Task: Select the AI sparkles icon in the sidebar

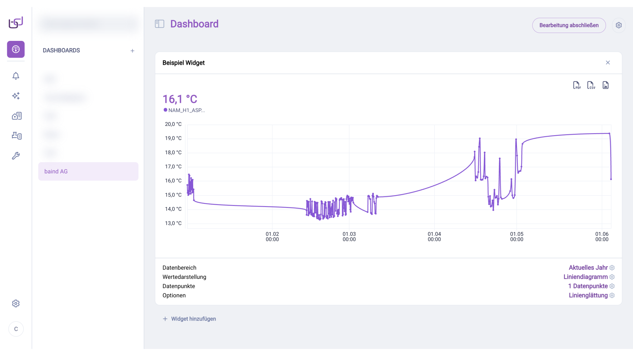Action: point(16,96)
